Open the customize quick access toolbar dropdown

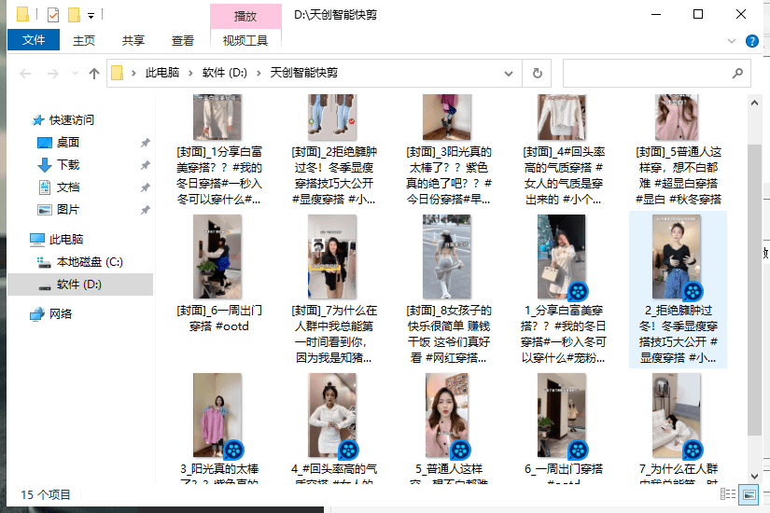pyautogui.click(x=91, y=16)
